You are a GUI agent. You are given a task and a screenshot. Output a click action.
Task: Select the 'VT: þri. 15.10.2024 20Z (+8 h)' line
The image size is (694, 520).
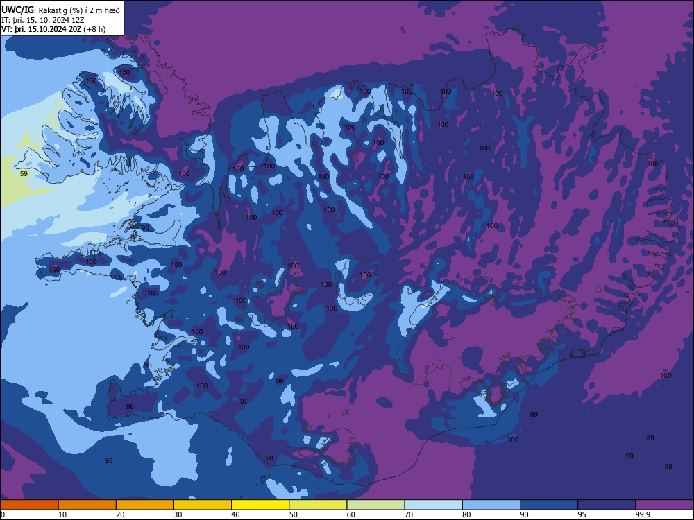53,29
